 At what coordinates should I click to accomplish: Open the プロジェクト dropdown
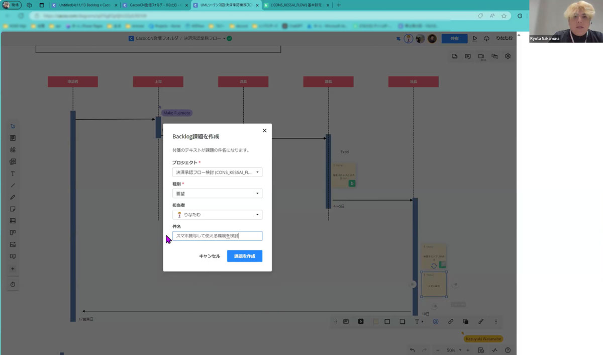pyautogui.click(x=217, y=172)
